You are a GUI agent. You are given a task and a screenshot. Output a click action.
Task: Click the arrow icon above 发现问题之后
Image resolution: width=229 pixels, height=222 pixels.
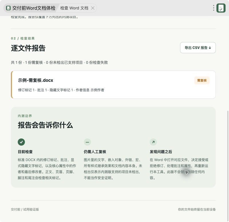tap(153, 142)
